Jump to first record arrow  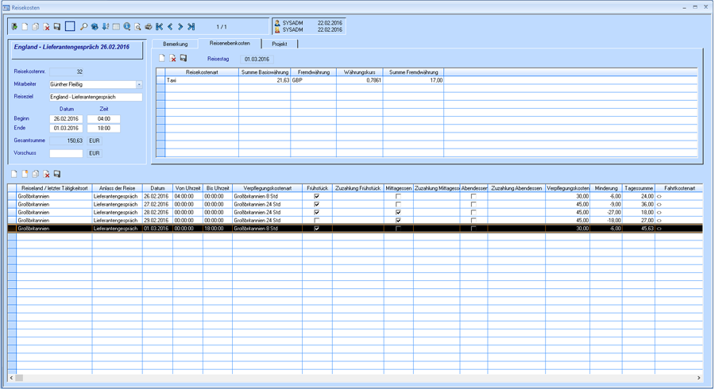(x=159, y=27)
